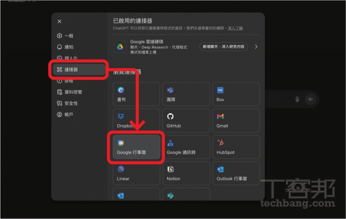This screenshot has height=219, width=346.
Task: Open 資料控管 database icon
Action: click(x=60, y=92)
